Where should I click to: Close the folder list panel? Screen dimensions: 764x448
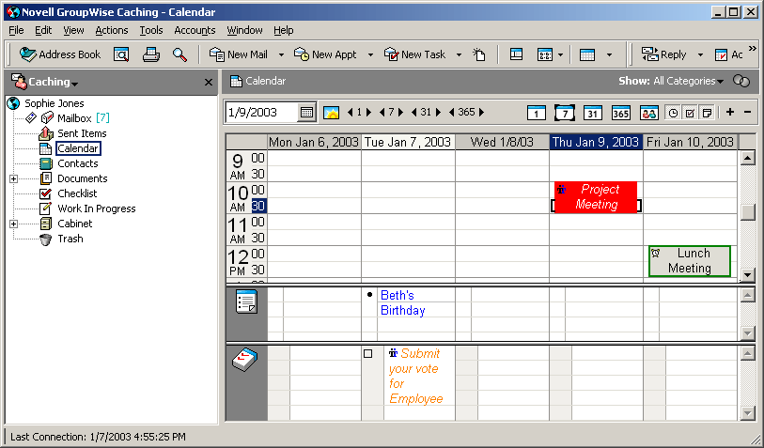coord(209,83)
